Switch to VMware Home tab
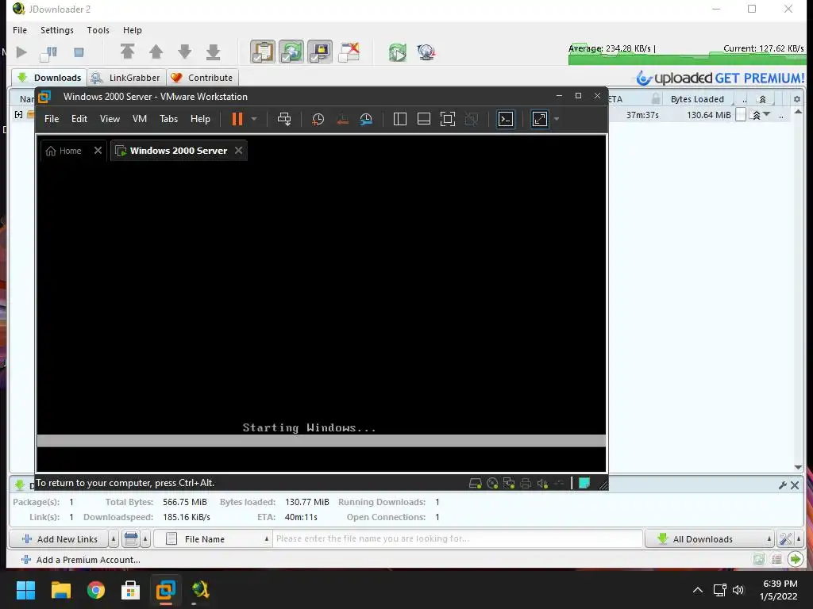This screenshot has height=609, width=813. pyautogui.click(x=64, y=151)
